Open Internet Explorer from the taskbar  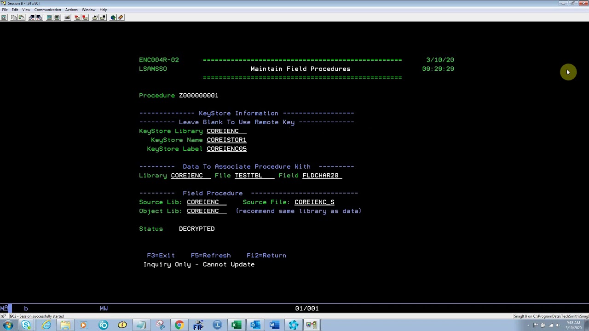[x=46, y=325]
